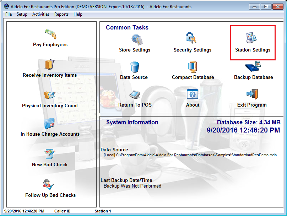The image size is (287, 216).
Task: Open the About question mark icon
Action: (193, 94)
